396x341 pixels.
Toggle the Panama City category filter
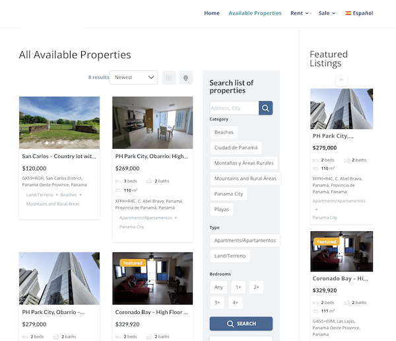point(228,194)
